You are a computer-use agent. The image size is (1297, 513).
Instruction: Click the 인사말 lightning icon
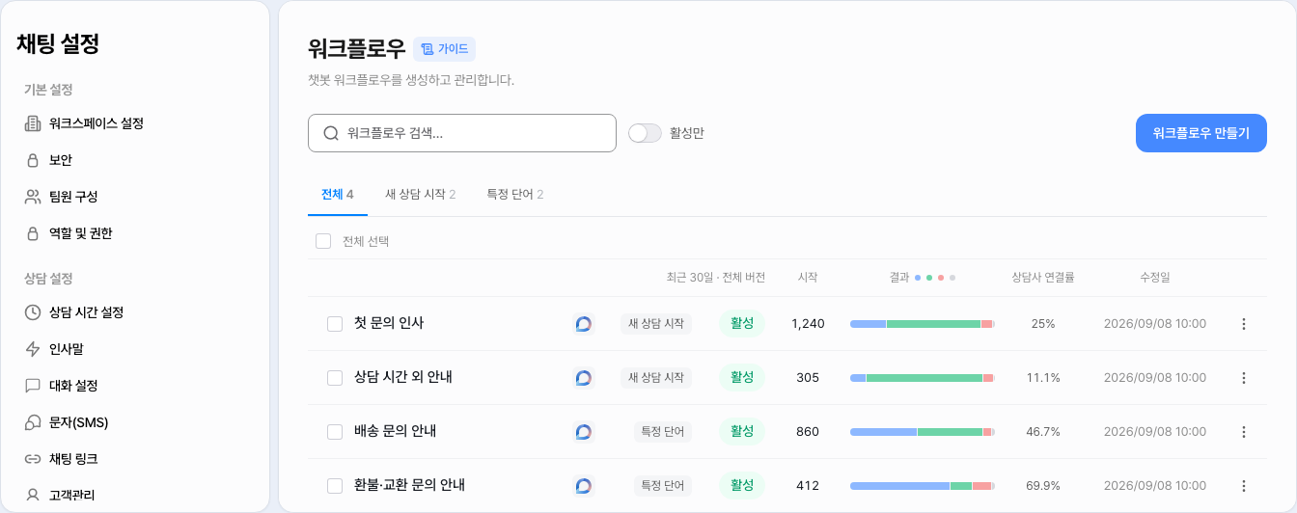tap(33, 349)
